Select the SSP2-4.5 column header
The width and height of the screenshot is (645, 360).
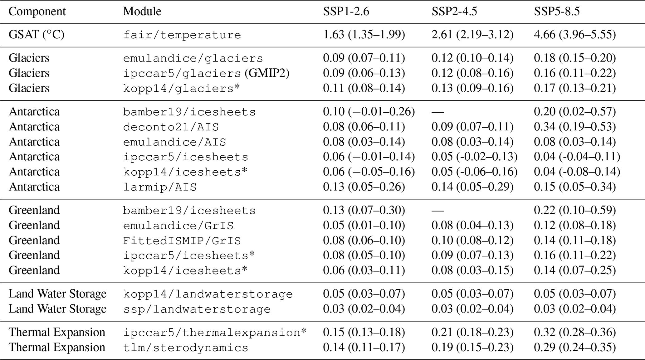pos(454,12)
